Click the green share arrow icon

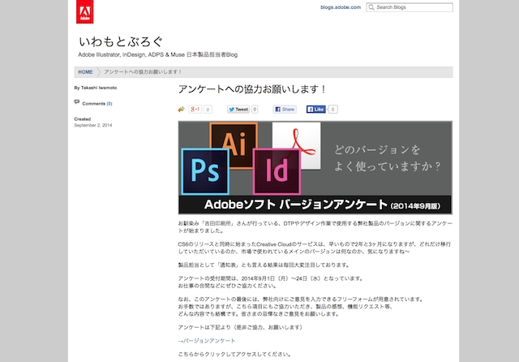coord(181,110)
